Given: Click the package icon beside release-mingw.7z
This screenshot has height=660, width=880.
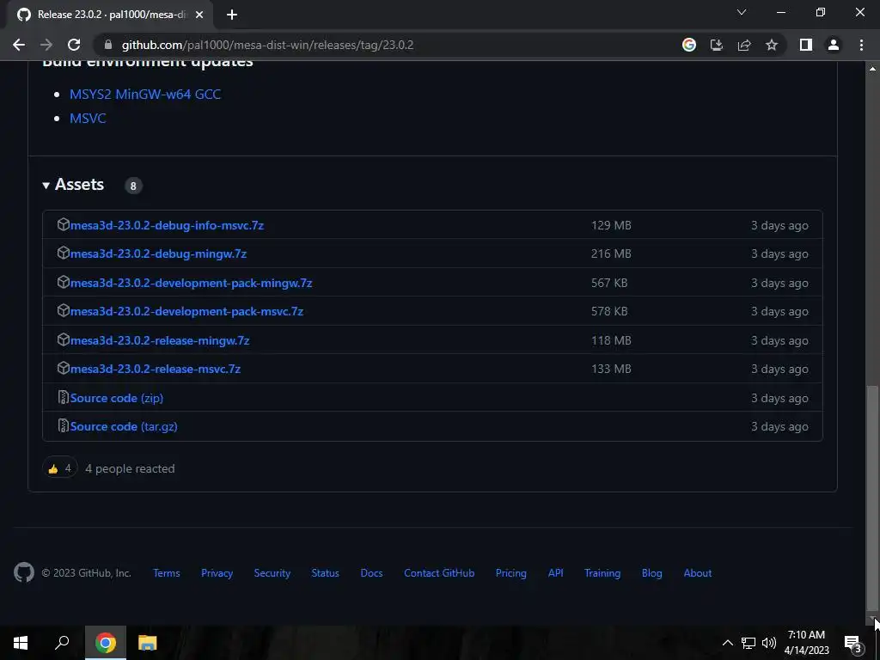Looking at the screenshot, I should tap(64, 339).
